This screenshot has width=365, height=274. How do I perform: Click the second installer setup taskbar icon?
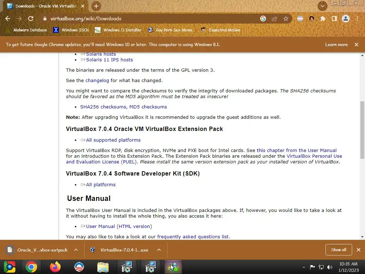click(x=151, y=267)
